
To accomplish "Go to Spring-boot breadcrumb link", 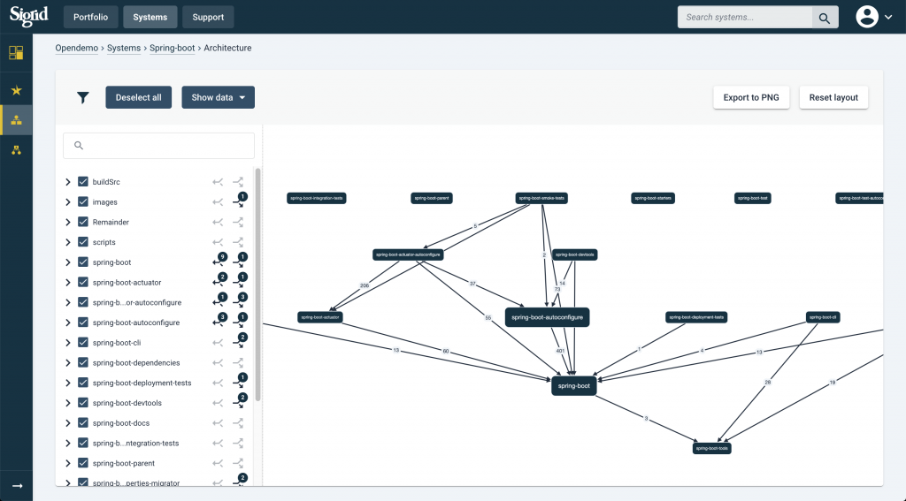I will (173, 48).
